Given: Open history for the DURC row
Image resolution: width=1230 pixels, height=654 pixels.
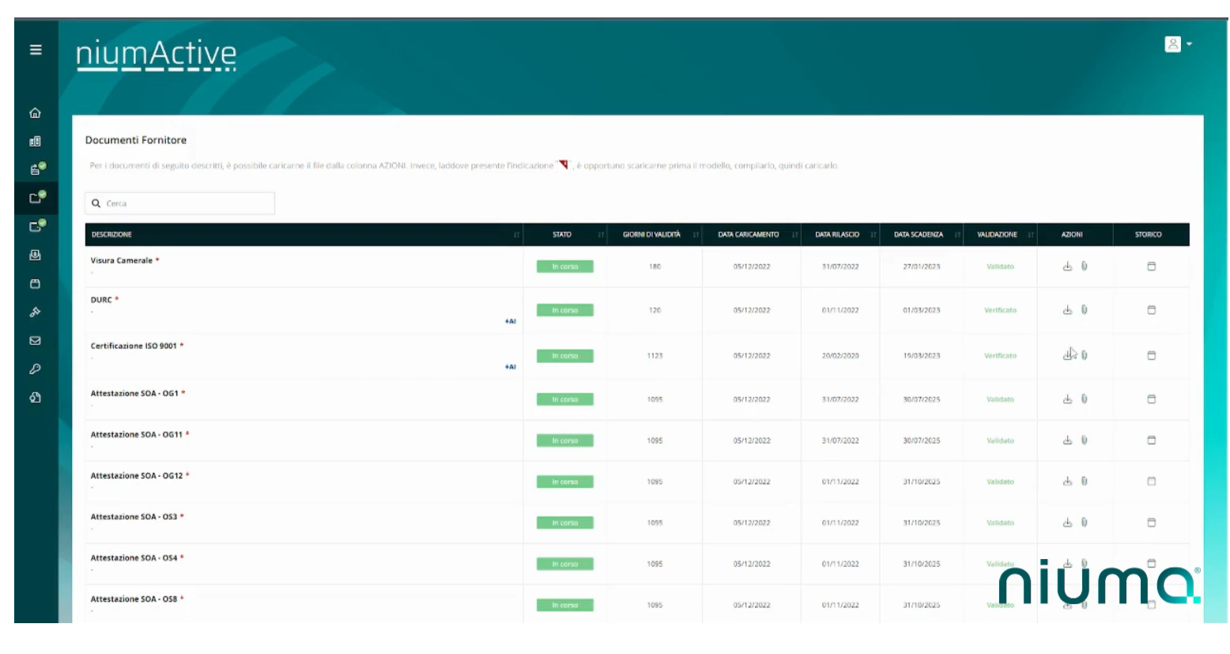Looking at the screenshot, I should (x=1151, y=310).
